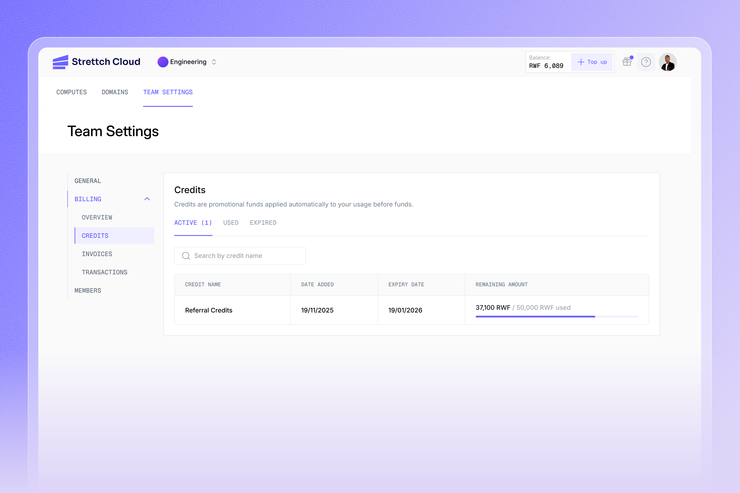Click the Engineering team purple avatar

[163, 62]
